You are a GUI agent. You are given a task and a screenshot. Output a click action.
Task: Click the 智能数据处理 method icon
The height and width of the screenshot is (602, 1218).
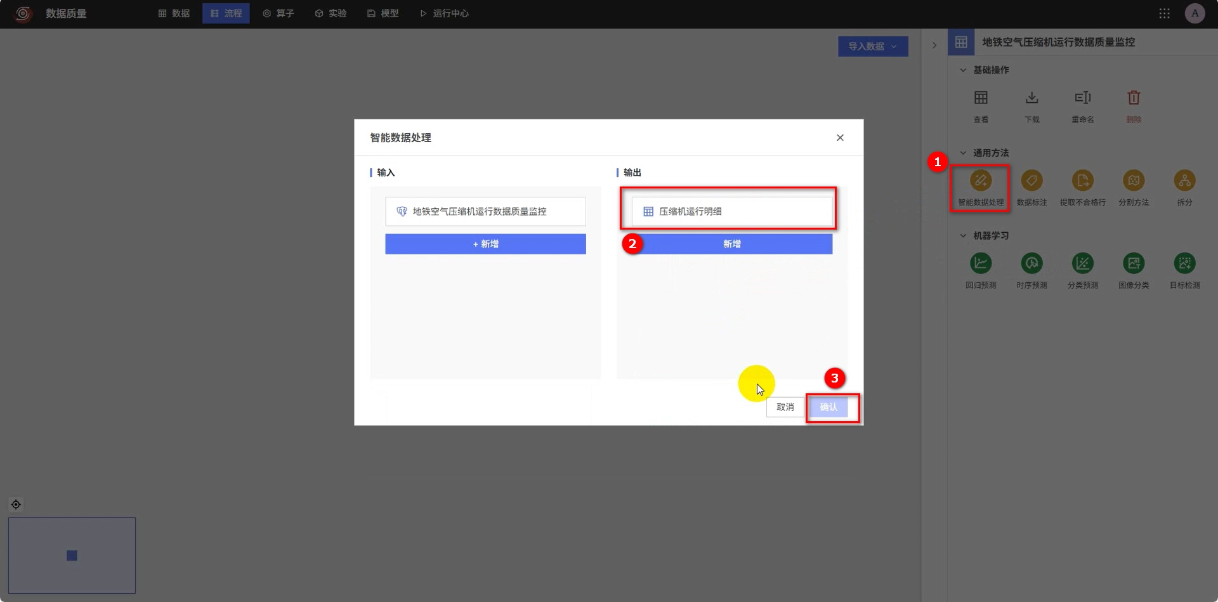coord(981,181)
